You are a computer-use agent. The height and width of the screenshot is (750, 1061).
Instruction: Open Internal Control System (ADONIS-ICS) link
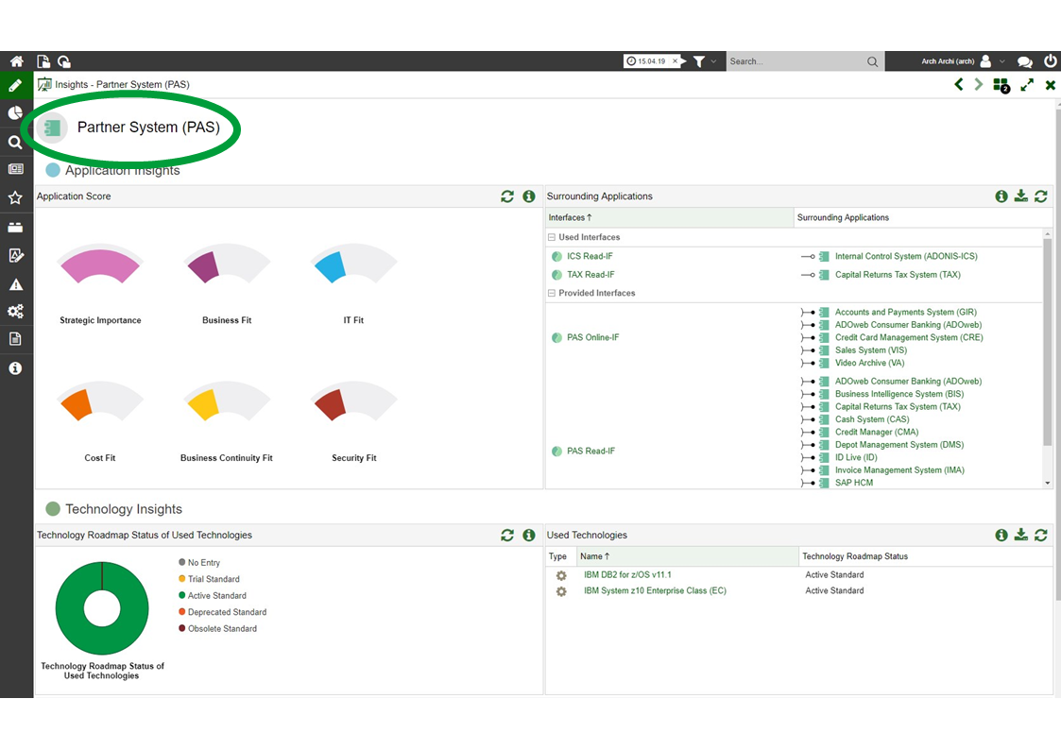tap(905, 256)
